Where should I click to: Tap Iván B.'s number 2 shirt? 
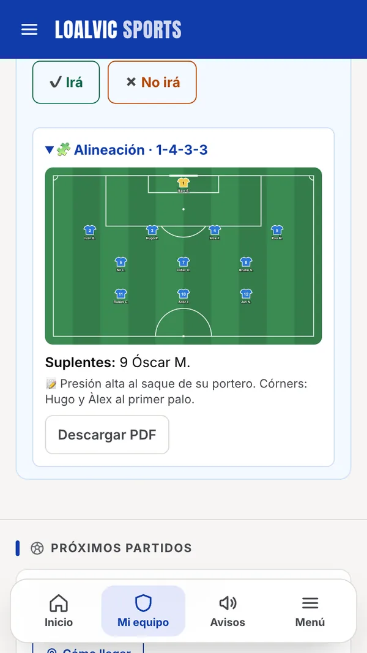coord(89,230)
